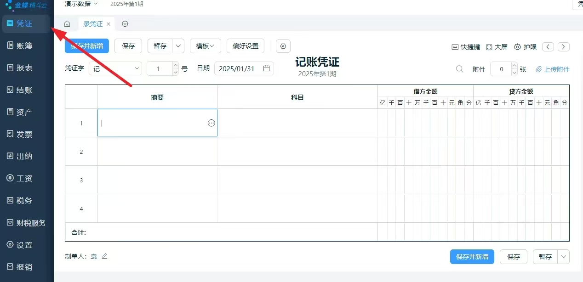
Task: Click the search magnifier icon near 附件
Action: click(x=459, y=69)
